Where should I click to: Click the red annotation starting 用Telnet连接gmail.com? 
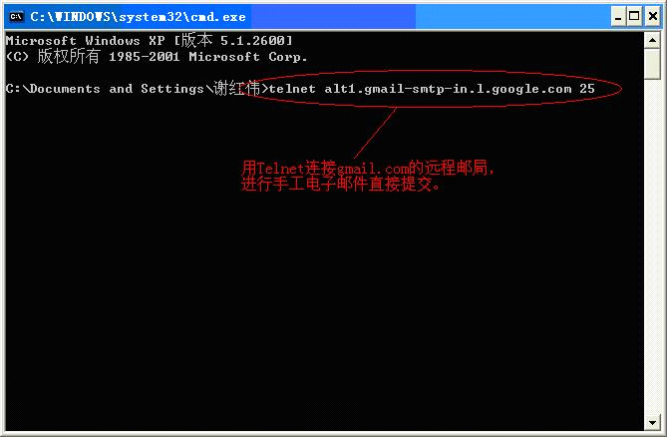click(x=368, y=168)
